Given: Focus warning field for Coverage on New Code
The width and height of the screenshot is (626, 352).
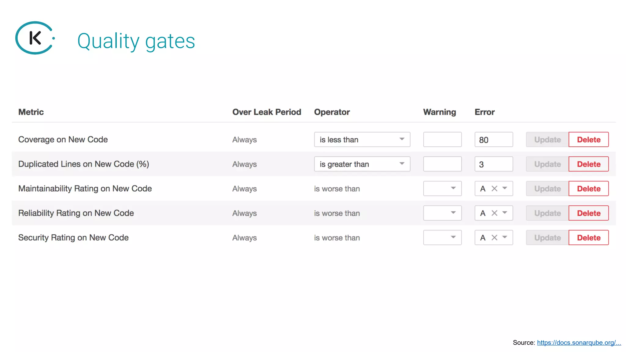Looking at the screenshot, I should (x=442, y=140).
